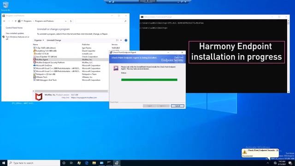Expand the address bar history dropdown
The height and width of the screenshot is (166, 295).
click(x=65, y=21)
